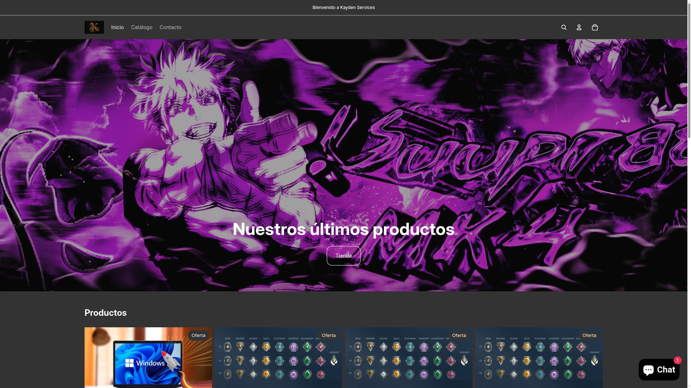Click the Tienda button on banner
Screen dimensions: 691x388
344,256
